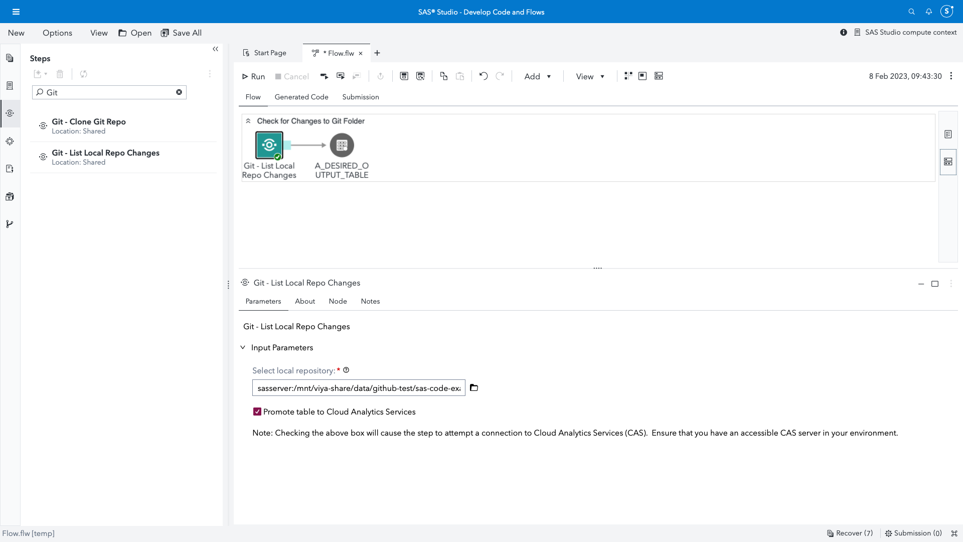
Task: Collapse the Steps navigation pane
Action: (215, 49)
